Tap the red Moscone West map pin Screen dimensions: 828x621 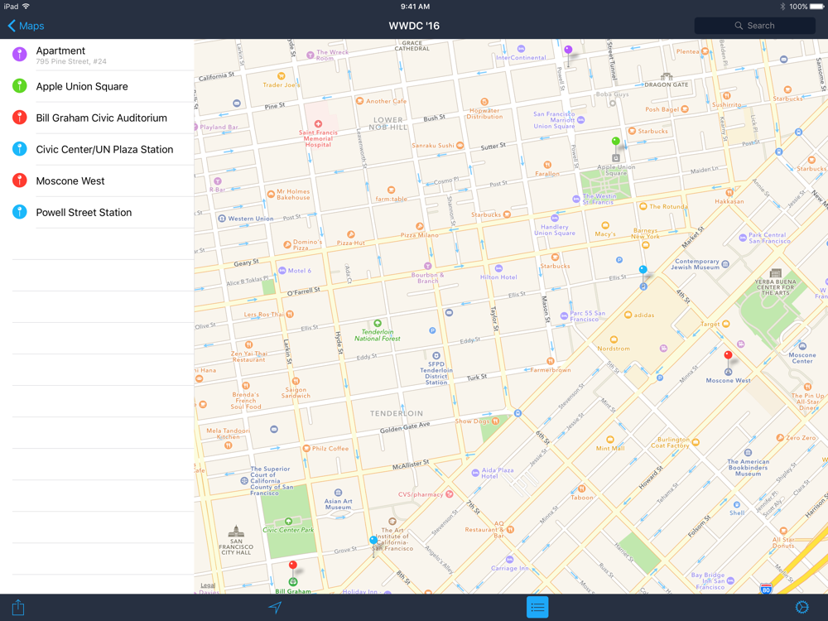(728, 357)
